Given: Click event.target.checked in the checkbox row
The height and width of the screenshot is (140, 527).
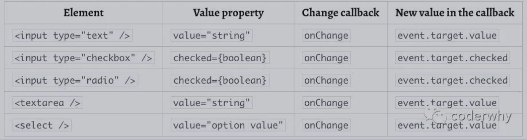Looking at the screenshot, I should coord(453,58).
